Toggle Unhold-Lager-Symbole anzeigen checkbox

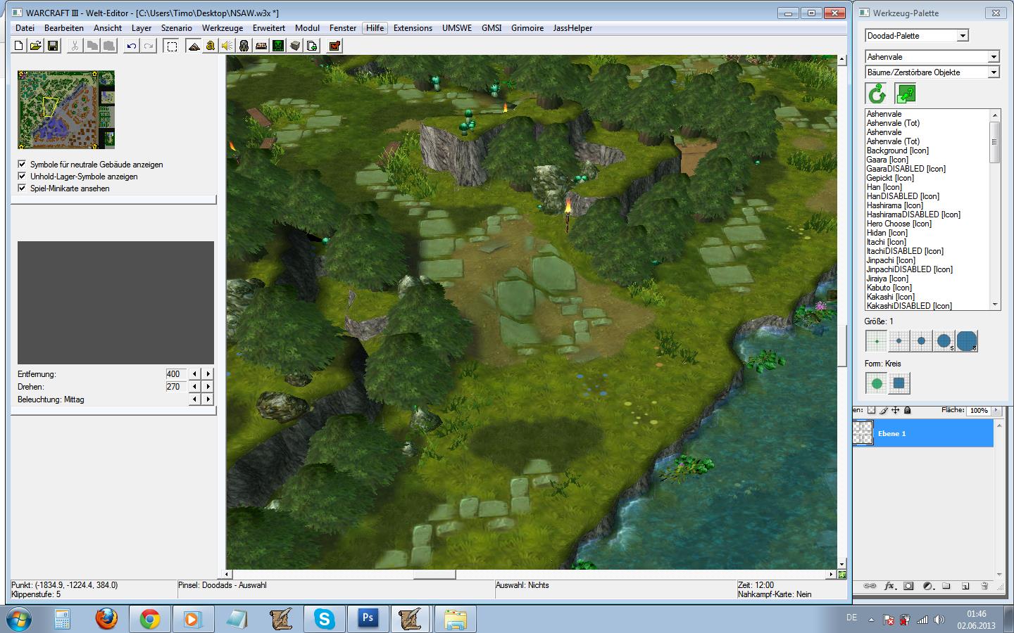[x=22, y=177]
